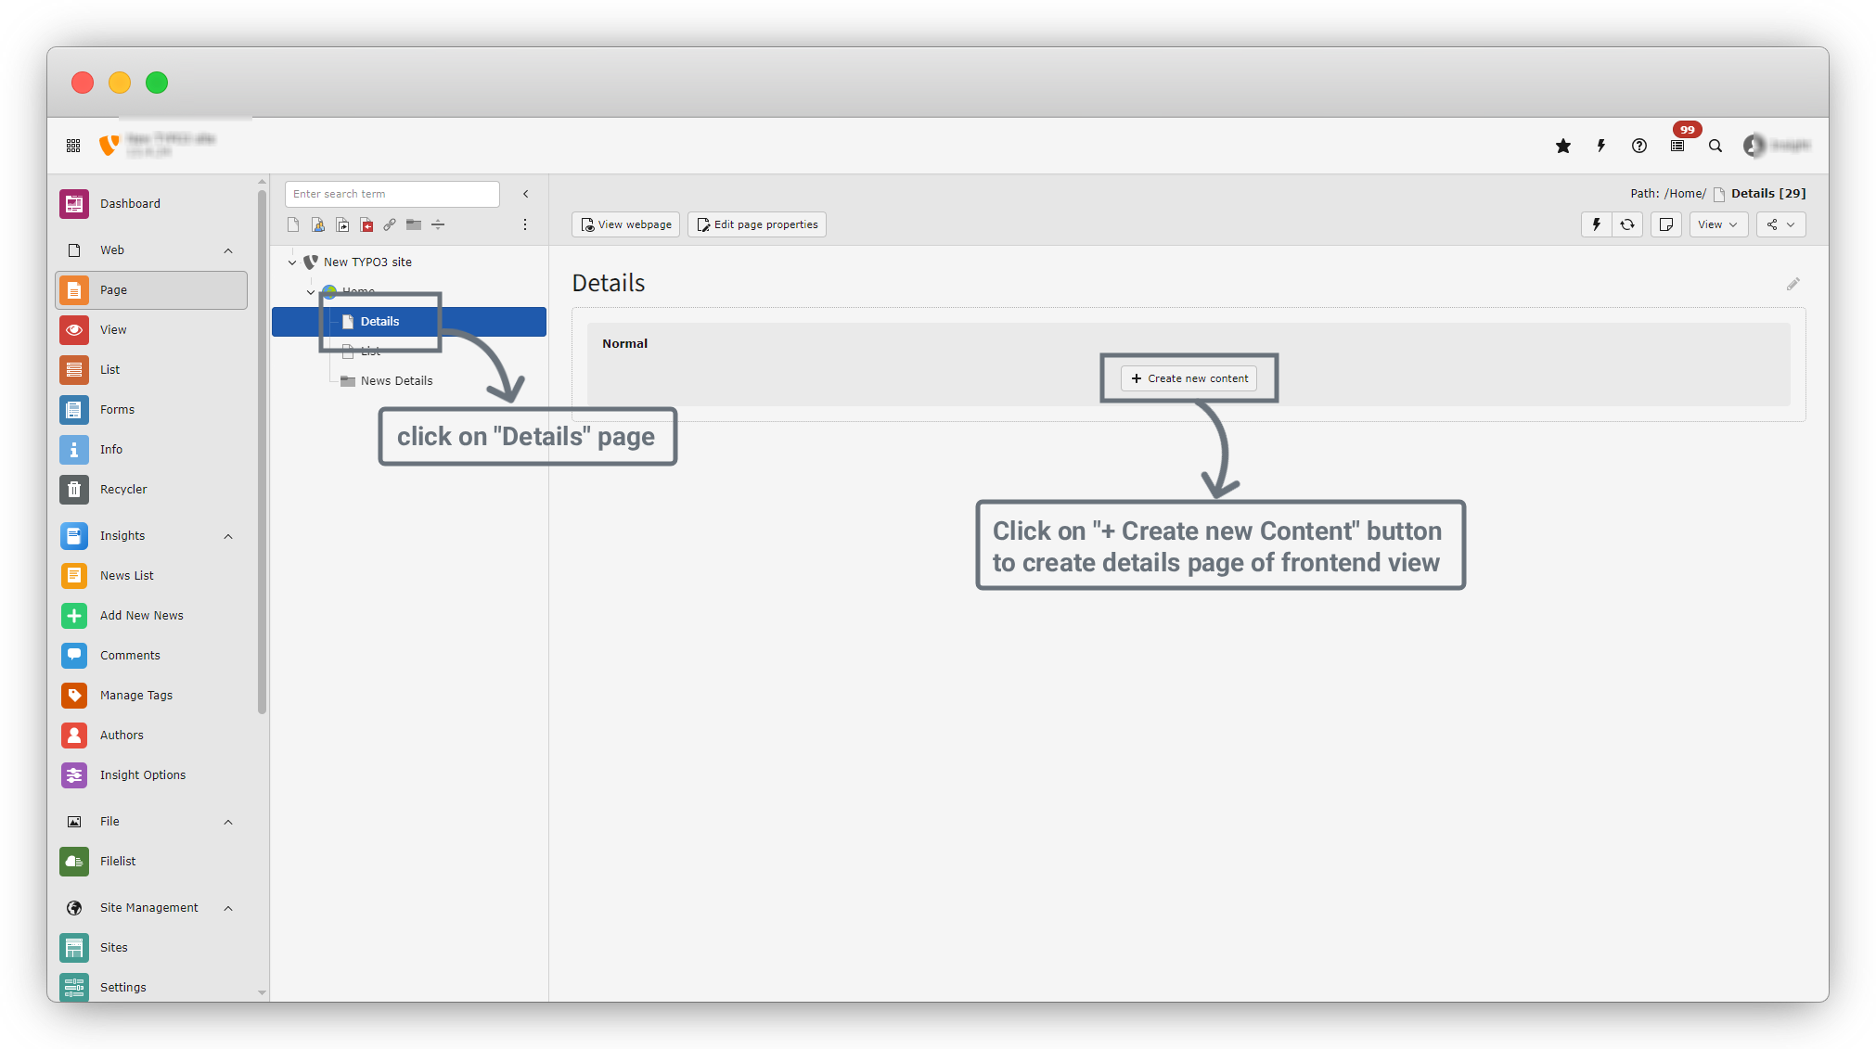Click the Edit page properties button
The width and height of the screenshot is (1876, 1049).
pyautogui.click(x=756, y=224)
